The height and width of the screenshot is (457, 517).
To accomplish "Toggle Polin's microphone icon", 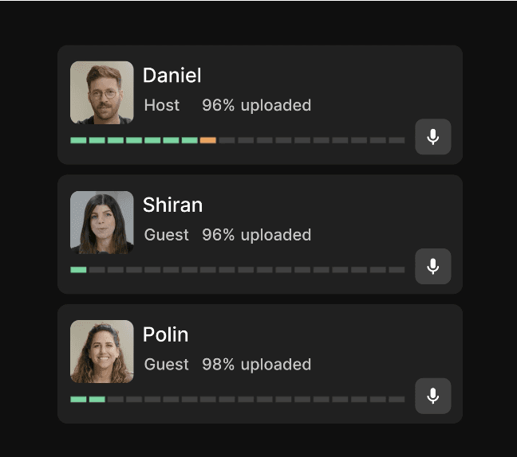I will click(x=433, y=396).
